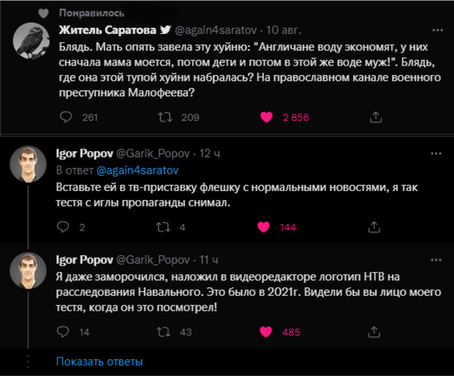Retweet the Житель Саратова tweet
454x376 pixels.
coord(165,117)
